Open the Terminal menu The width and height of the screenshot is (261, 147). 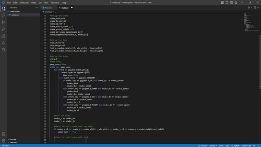(x=55, y=3)
